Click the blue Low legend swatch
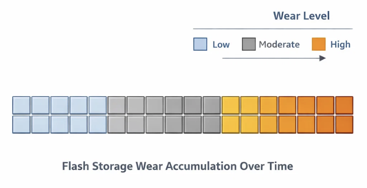This screenshot has width=367, height=188. point(200,44)
